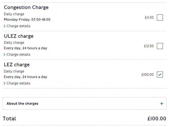Click the Total label
This screenshot has height=127, width=170.
point(9,119)
